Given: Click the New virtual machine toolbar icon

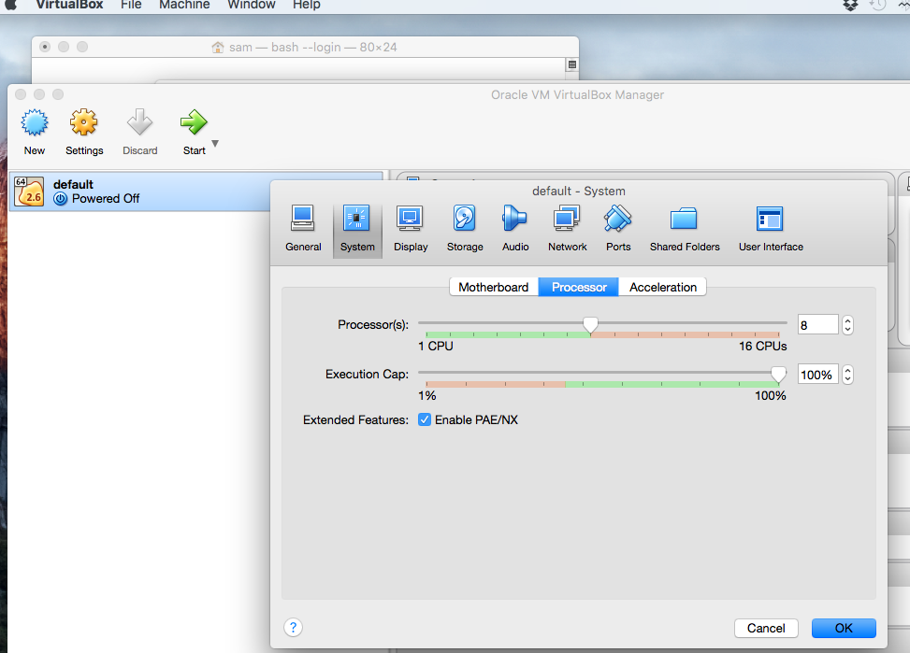Looking at the screenshot, I should (x=35, y=122).
